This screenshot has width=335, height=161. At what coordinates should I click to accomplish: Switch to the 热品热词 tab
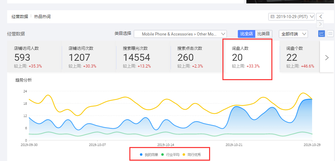click(x=42, y=17)
